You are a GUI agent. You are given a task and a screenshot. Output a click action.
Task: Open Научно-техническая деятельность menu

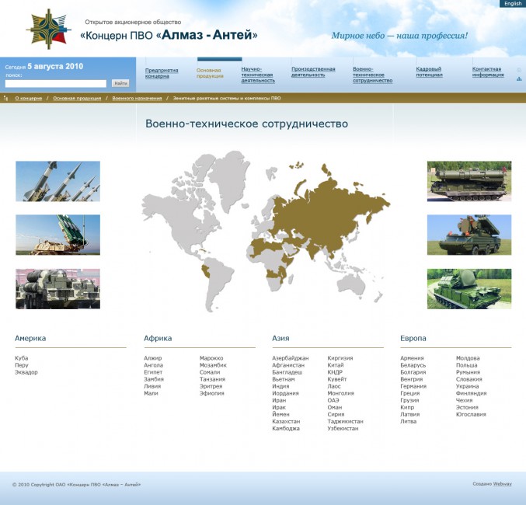pyautogui.click(x=258, y=75)
